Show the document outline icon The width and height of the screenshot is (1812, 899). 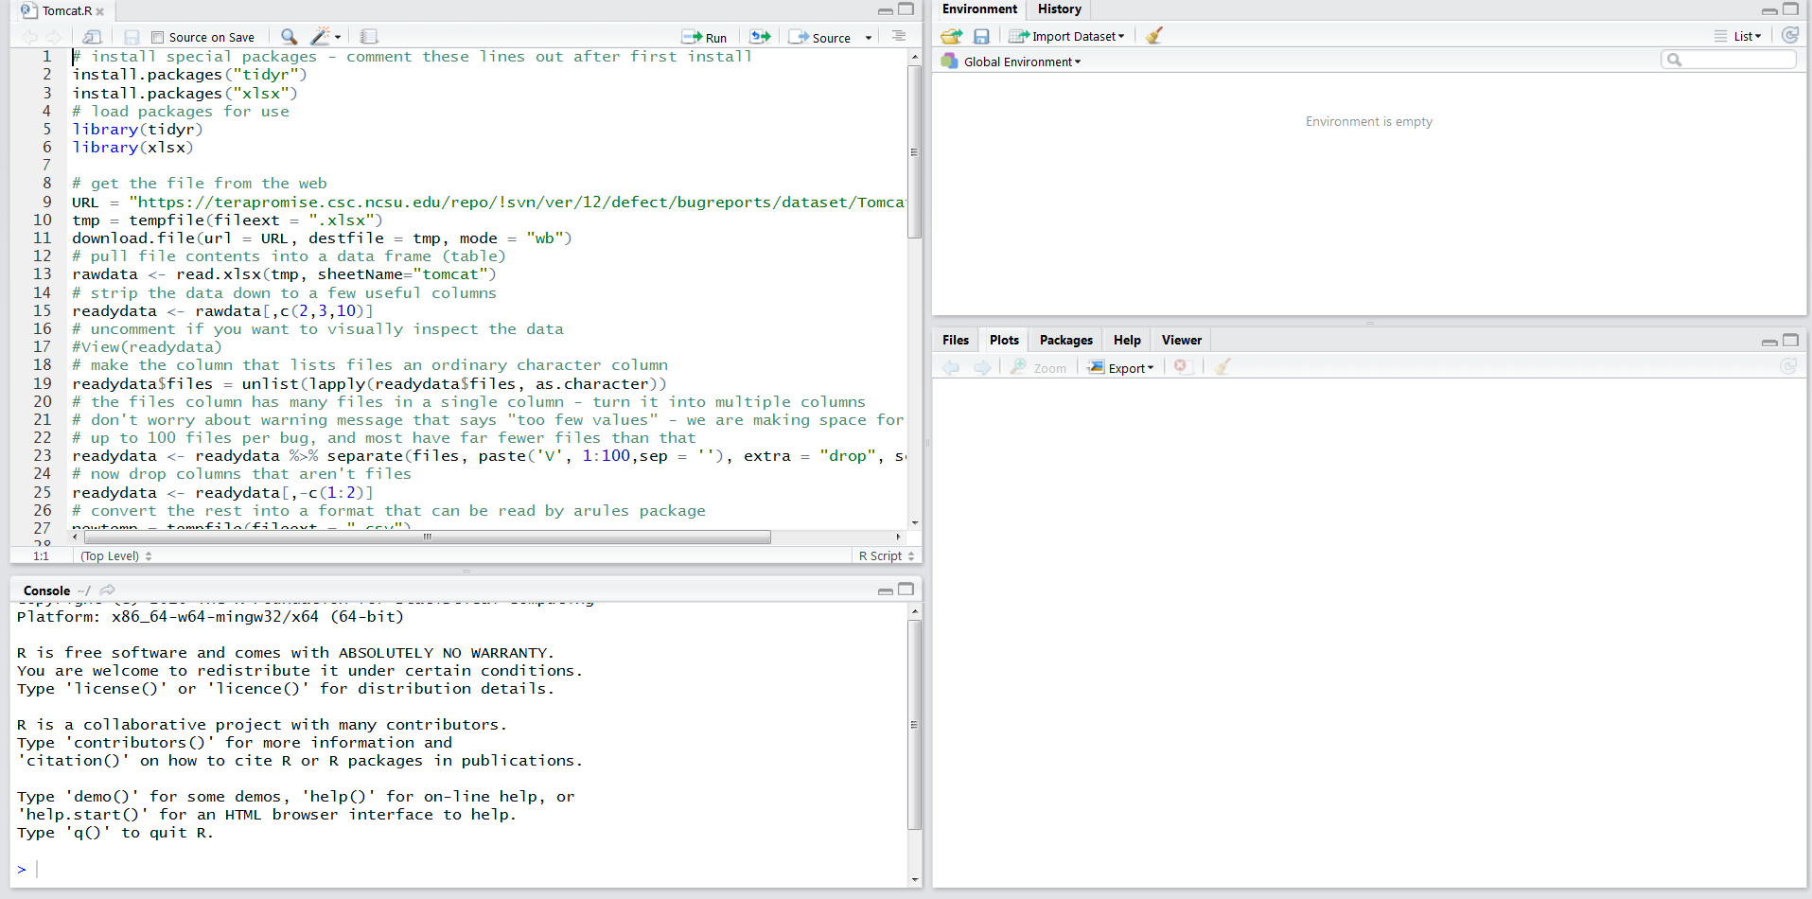click(898, 36)
